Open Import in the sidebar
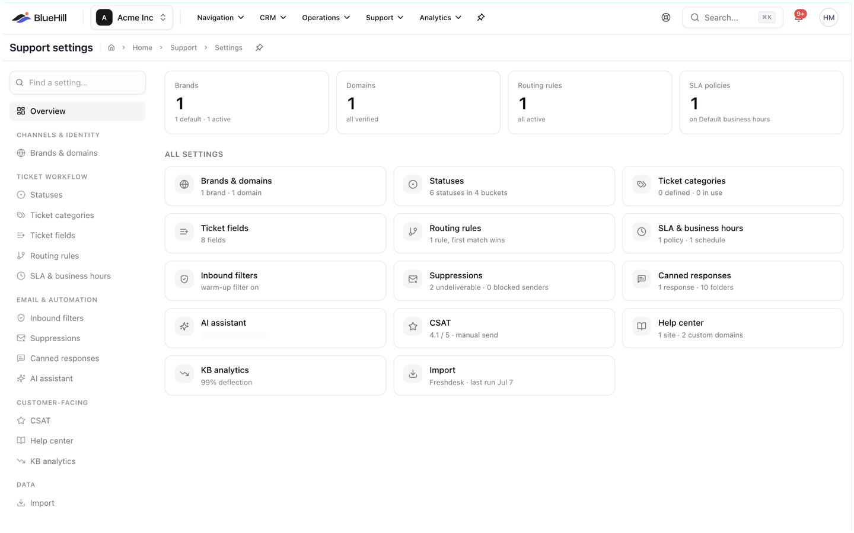 pyautogui.click(x=78, y=503)
